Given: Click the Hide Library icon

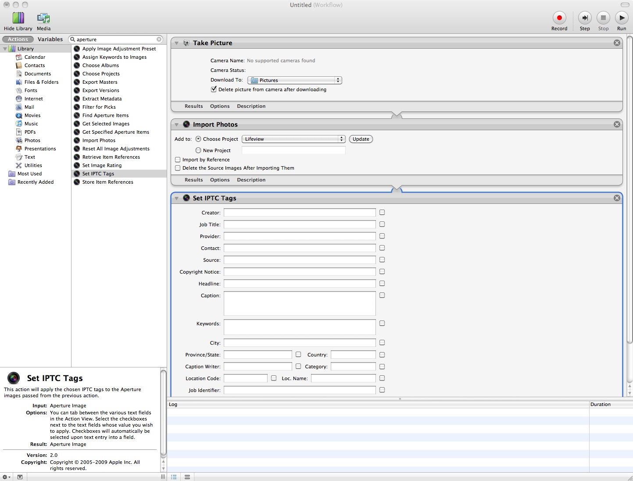Looking at the screenshot, I should pos(18,18).
